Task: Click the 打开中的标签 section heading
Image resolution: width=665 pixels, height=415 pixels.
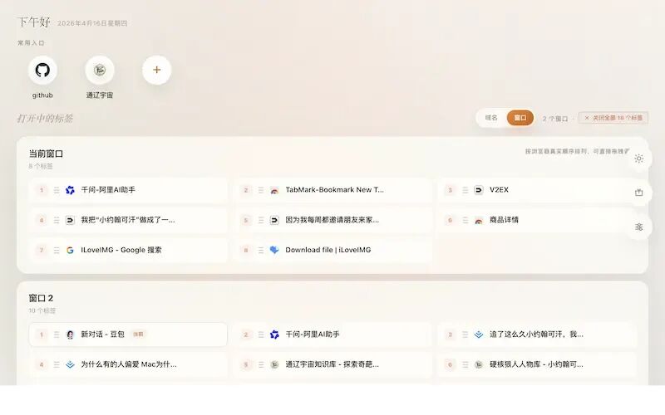Action: (45, 118)
